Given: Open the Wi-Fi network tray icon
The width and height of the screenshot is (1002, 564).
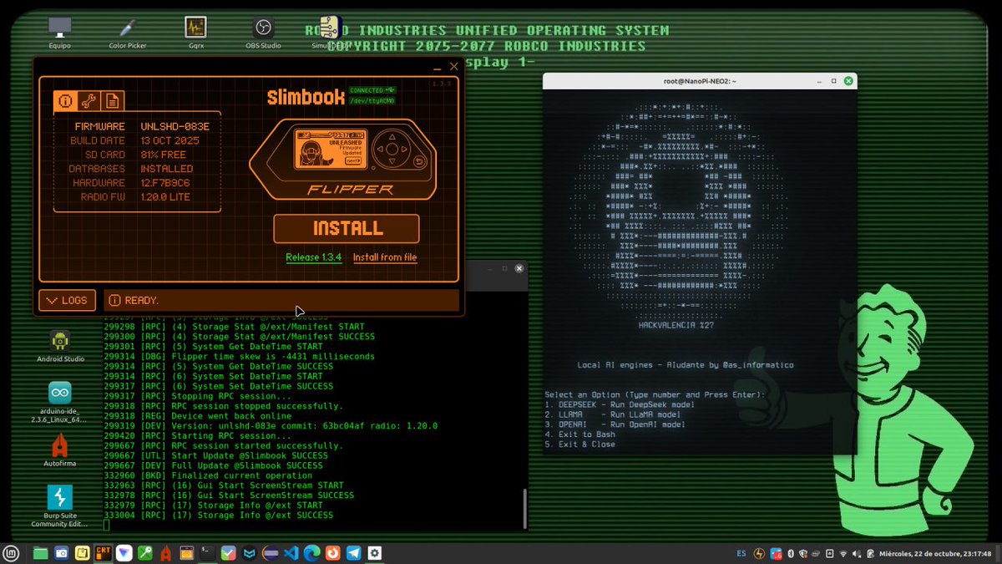Looking at the screenshot, I should tap(843, 554).
